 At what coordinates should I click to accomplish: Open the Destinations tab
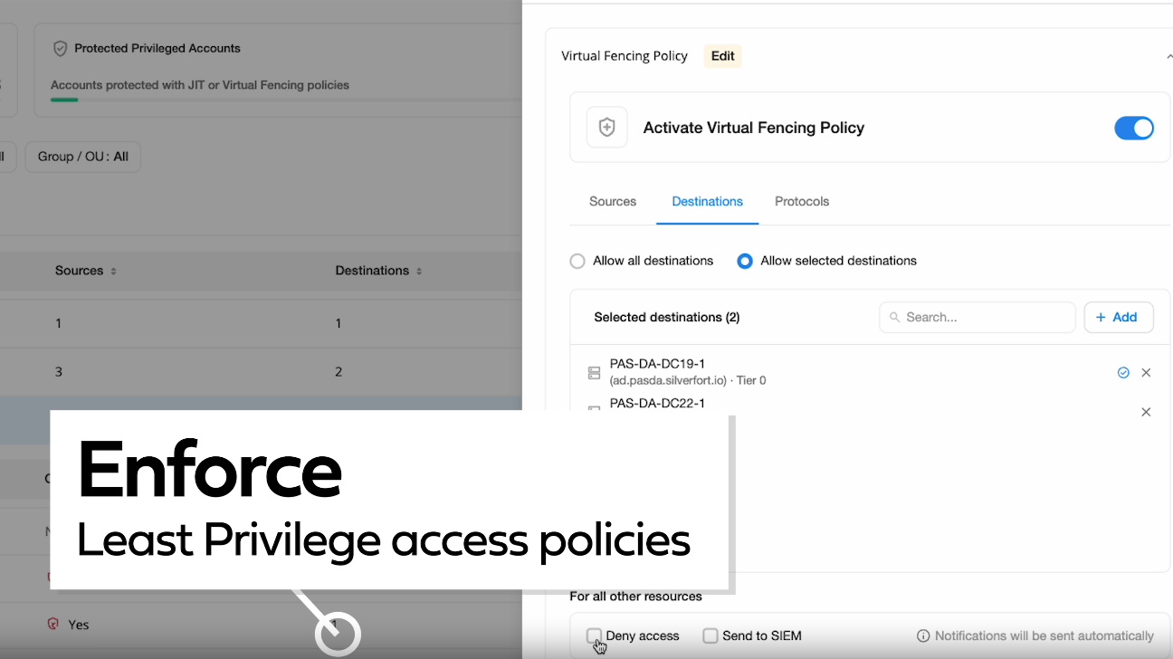click(x=707, y=201)
